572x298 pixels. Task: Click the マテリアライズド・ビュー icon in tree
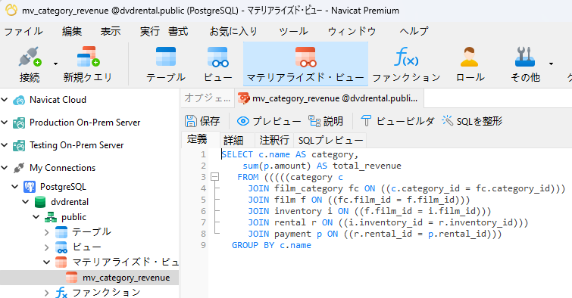click(x=61, y=262)
